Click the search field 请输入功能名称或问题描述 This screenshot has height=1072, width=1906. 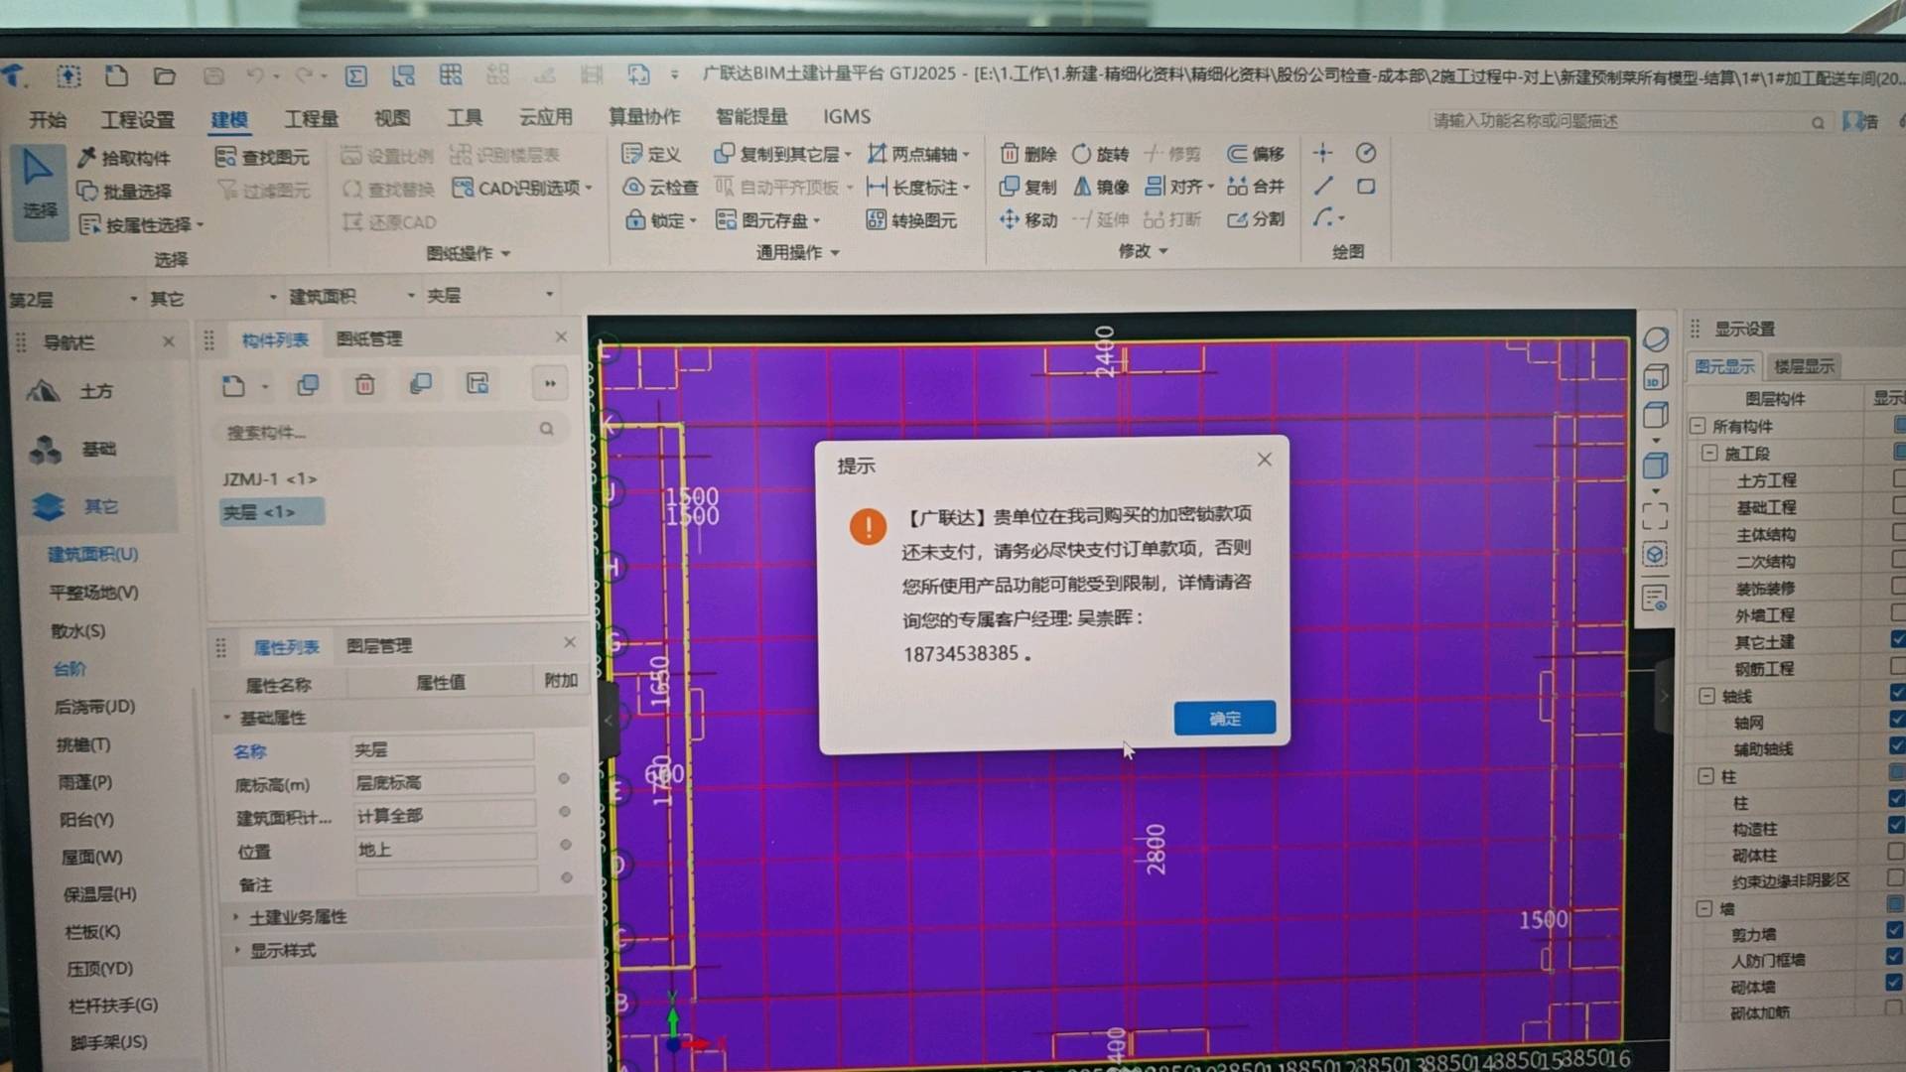coord(1628,121)
